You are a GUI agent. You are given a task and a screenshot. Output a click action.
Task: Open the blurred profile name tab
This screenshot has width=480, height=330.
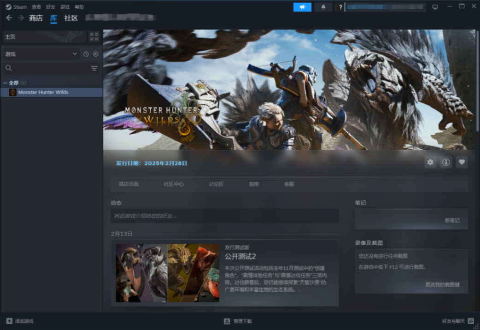click(x=120, y=18)
